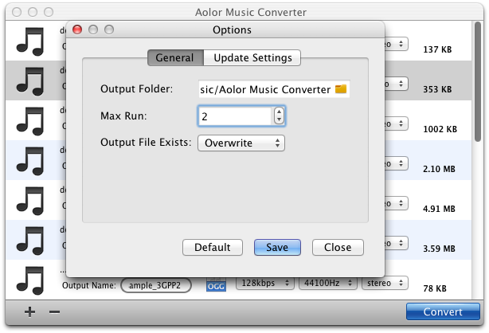Click the Output Name text field

[x=156, y=285]
